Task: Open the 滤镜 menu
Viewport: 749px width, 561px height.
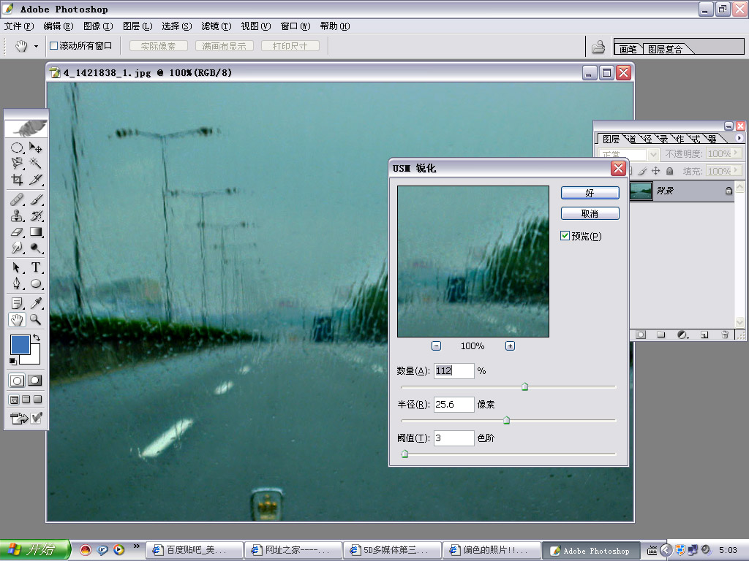Action: pyautogui.click(x=217, y=26)
